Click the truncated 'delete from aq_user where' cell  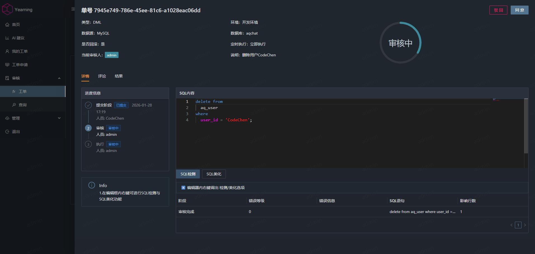click(422, 212)
